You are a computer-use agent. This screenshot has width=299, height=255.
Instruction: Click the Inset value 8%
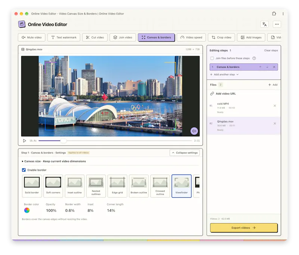tap(90, 210)
